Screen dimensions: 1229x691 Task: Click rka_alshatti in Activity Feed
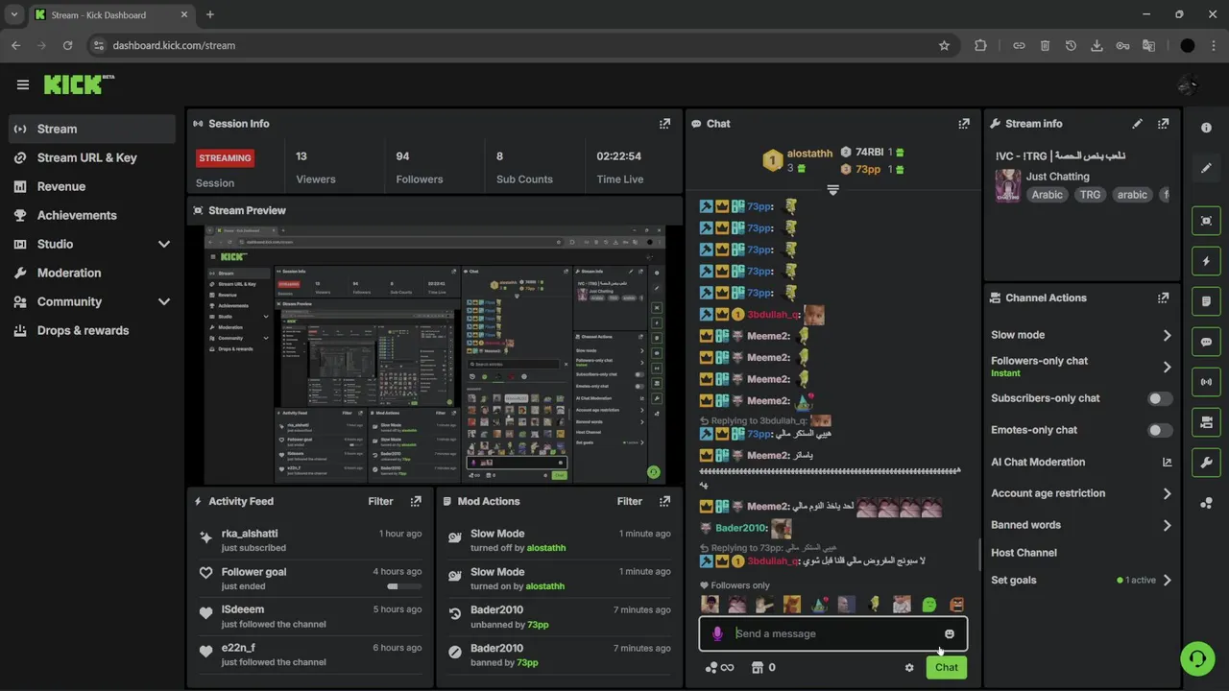pyautogui.click(x=250, y=534)
